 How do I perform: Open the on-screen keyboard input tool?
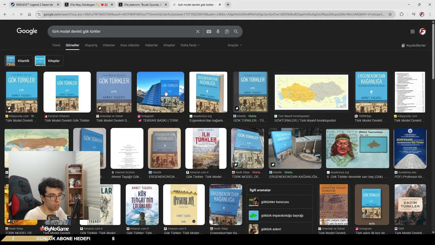[209, 31]
